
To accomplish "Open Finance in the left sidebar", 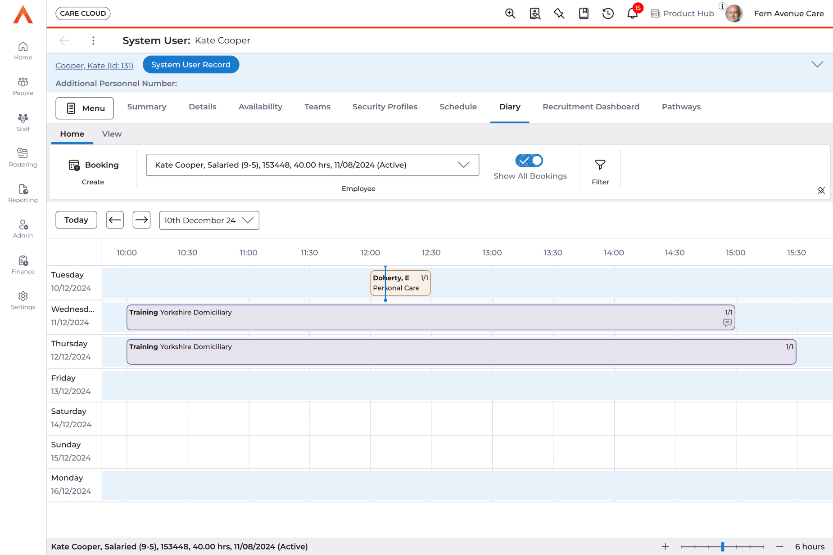I will pyautogui.click(x=23, y=264).
